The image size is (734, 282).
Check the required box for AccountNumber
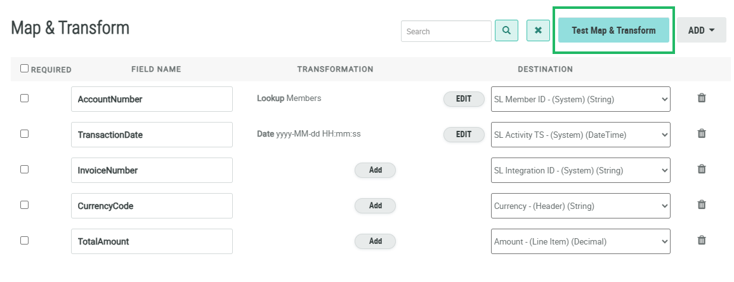coord(25,98)
